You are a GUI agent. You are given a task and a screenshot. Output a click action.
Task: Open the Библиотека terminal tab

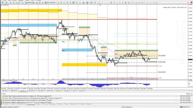point(74,104)
